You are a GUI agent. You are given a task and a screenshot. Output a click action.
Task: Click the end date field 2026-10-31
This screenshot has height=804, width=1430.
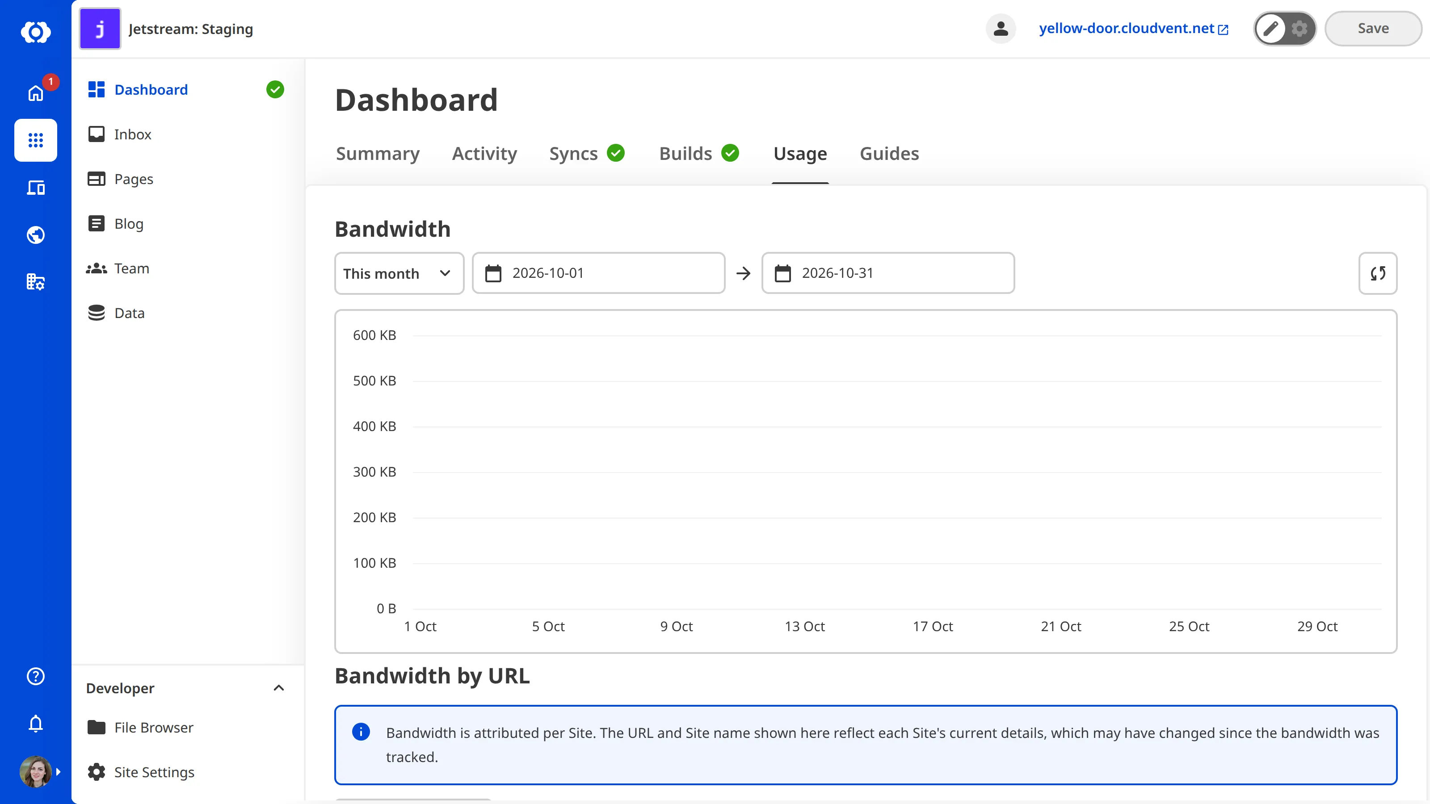pyautogui.click(x=887, y=273)
